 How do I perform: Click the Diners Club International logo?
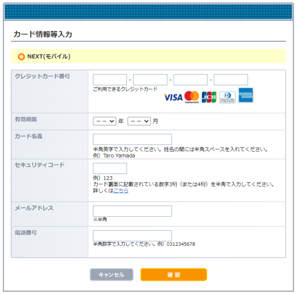[227, 97]
